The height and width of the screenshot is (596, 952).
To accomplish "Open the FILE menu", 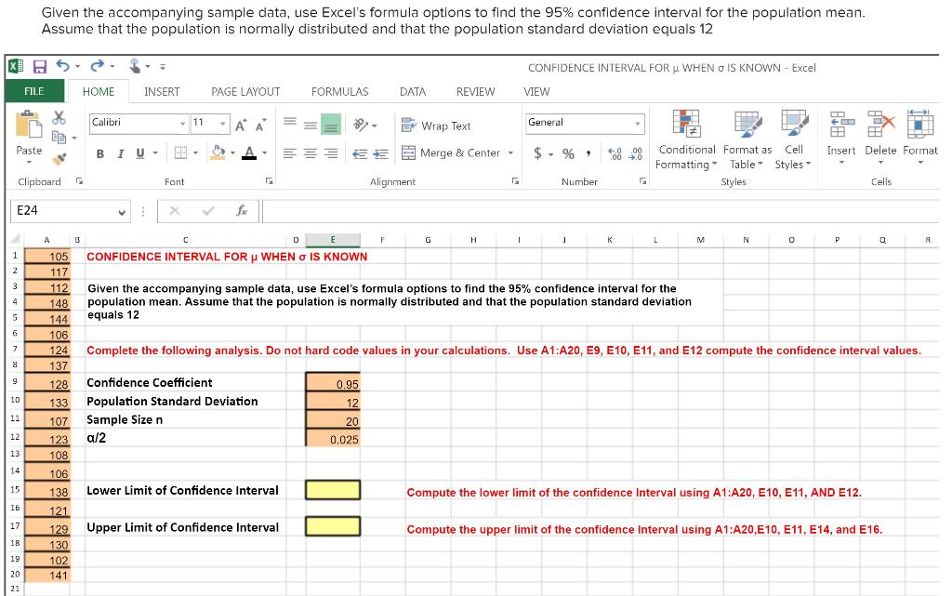I will (36, 91).
